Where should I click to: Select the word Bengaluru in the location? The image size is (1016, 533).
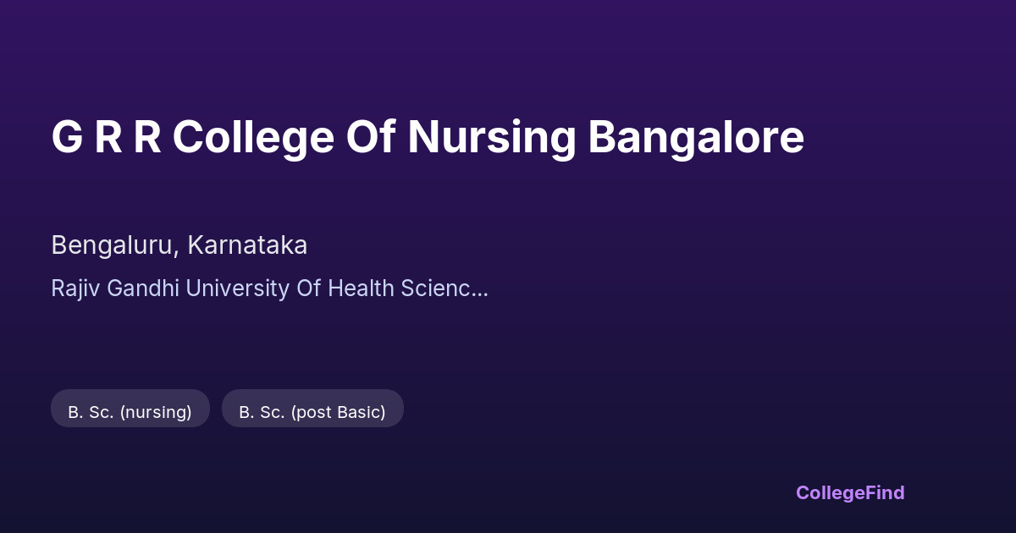point(113,245)
